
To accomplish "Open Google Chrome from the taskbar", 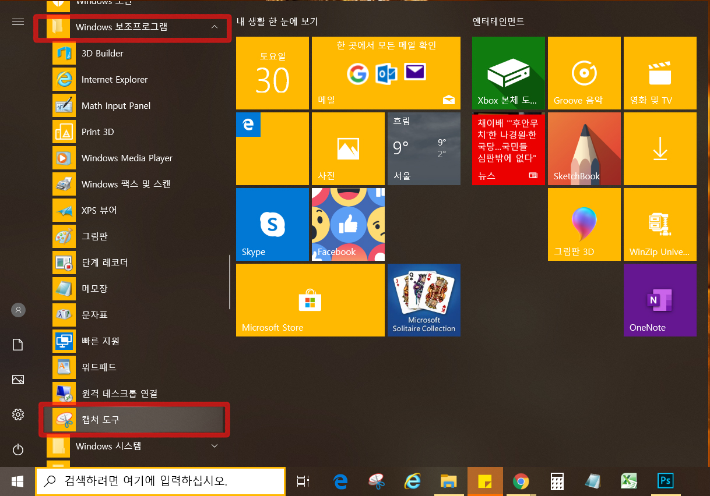I will tap(521, 481).
